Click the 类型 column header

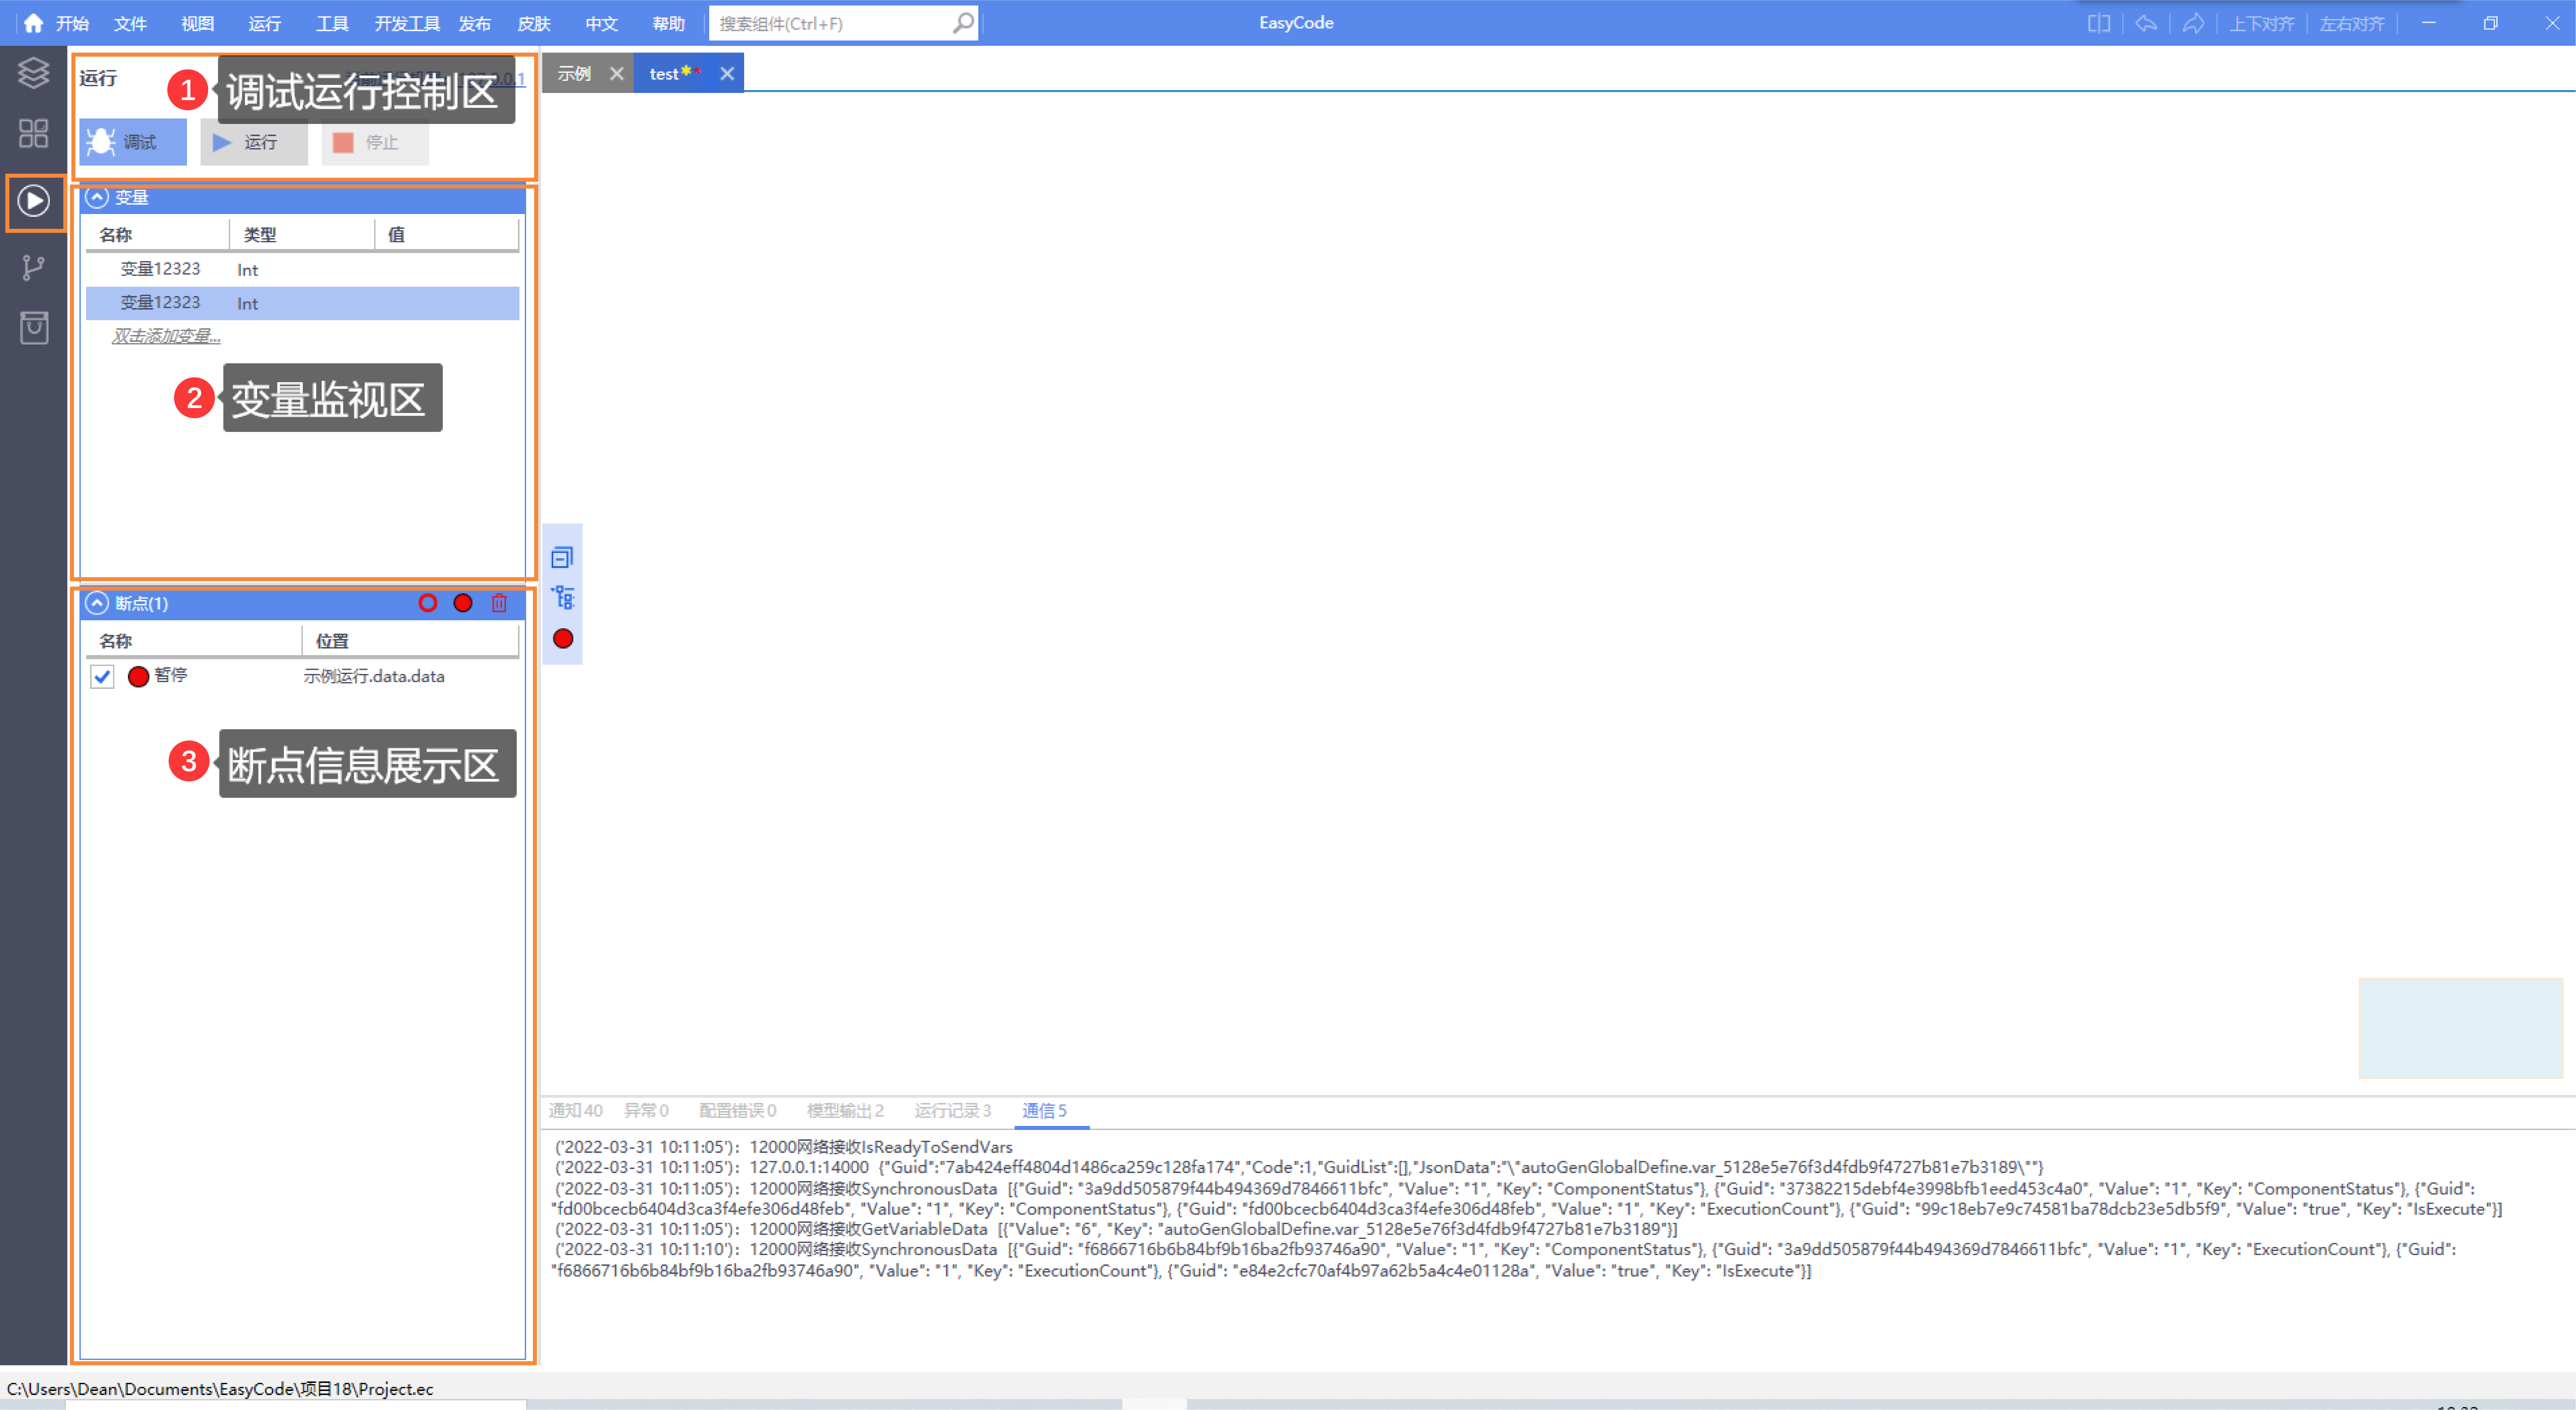pyautogui.click(x=260, y=235)
